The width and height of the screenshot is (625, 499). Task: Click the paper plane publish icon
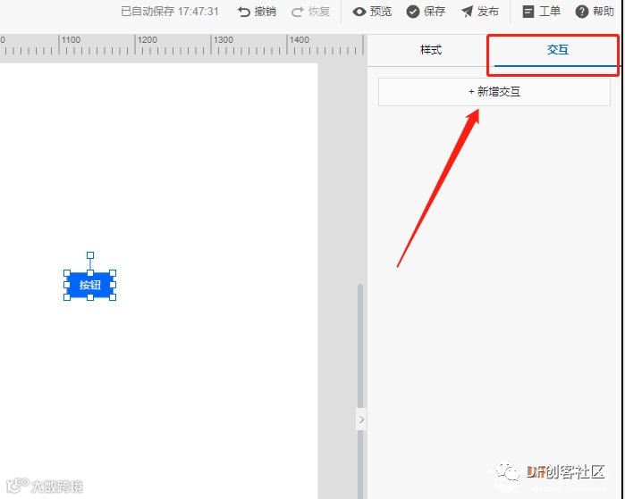(x=467, y=12)
